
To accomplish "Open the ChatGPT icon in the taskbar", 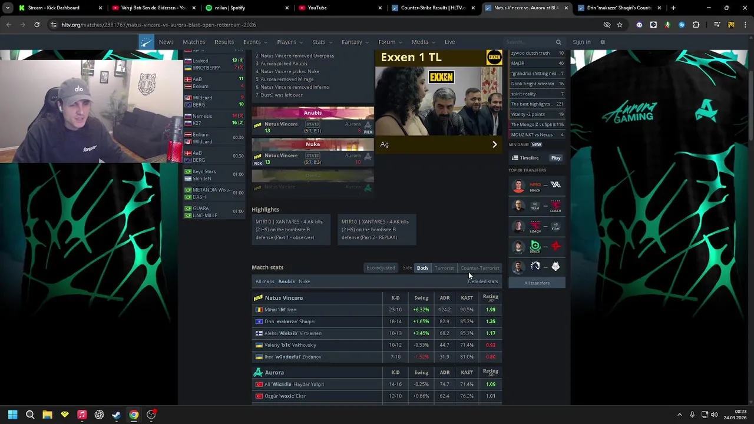I will [99, 415].
